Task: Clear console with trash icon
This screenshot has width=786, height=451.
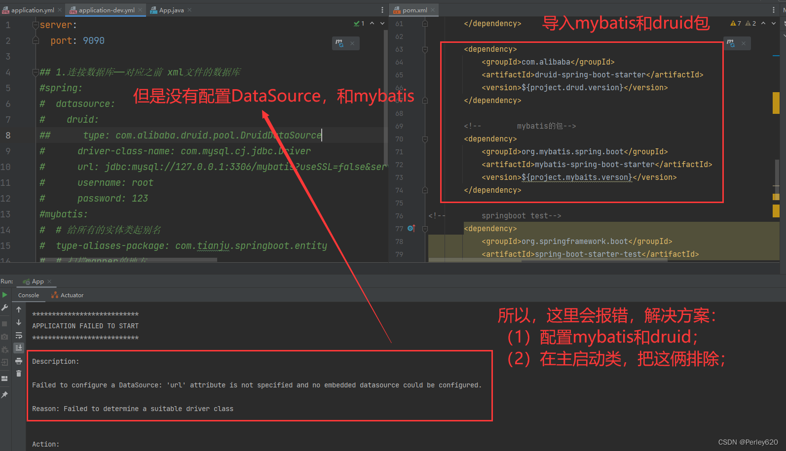Action: 19,374
